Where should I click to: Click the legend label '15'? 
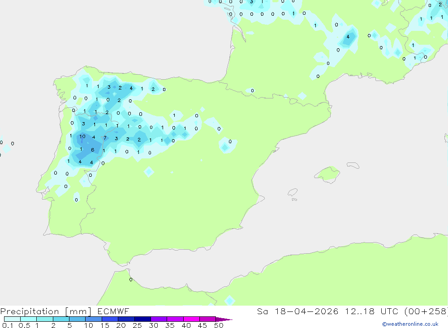click(104, 325)
